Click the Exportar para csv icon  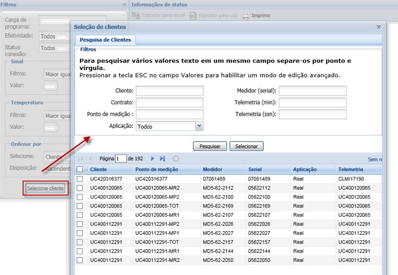pyautogui.click(x=193, y=15)
